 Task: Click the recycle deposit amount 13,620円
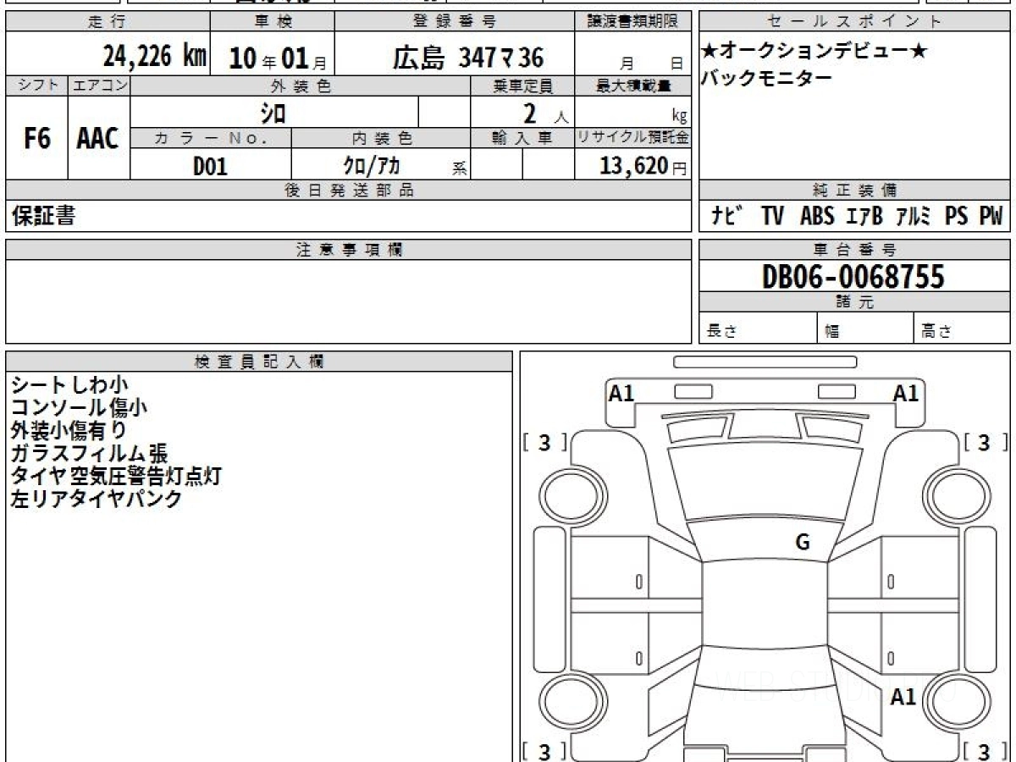coord(643,166)
